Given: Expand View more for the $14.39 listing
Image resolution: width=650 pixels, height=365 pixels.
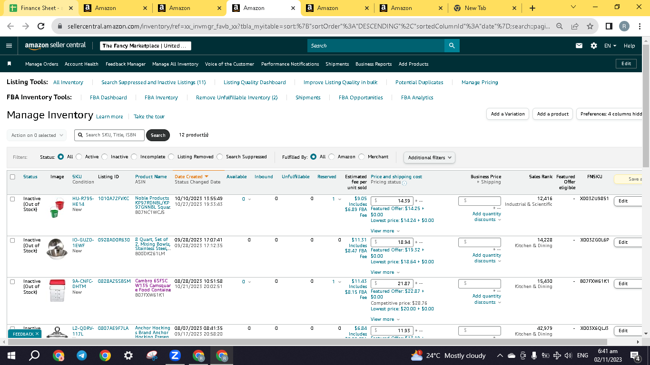Looking at the screenshot, I should click(385, 231).
